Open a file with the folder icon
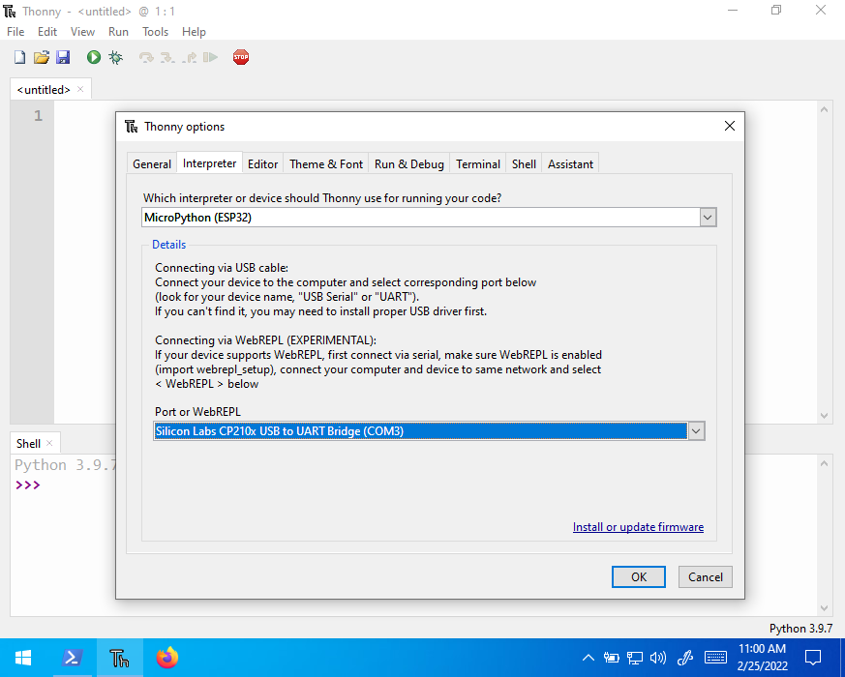 click(x=42, y=57)
